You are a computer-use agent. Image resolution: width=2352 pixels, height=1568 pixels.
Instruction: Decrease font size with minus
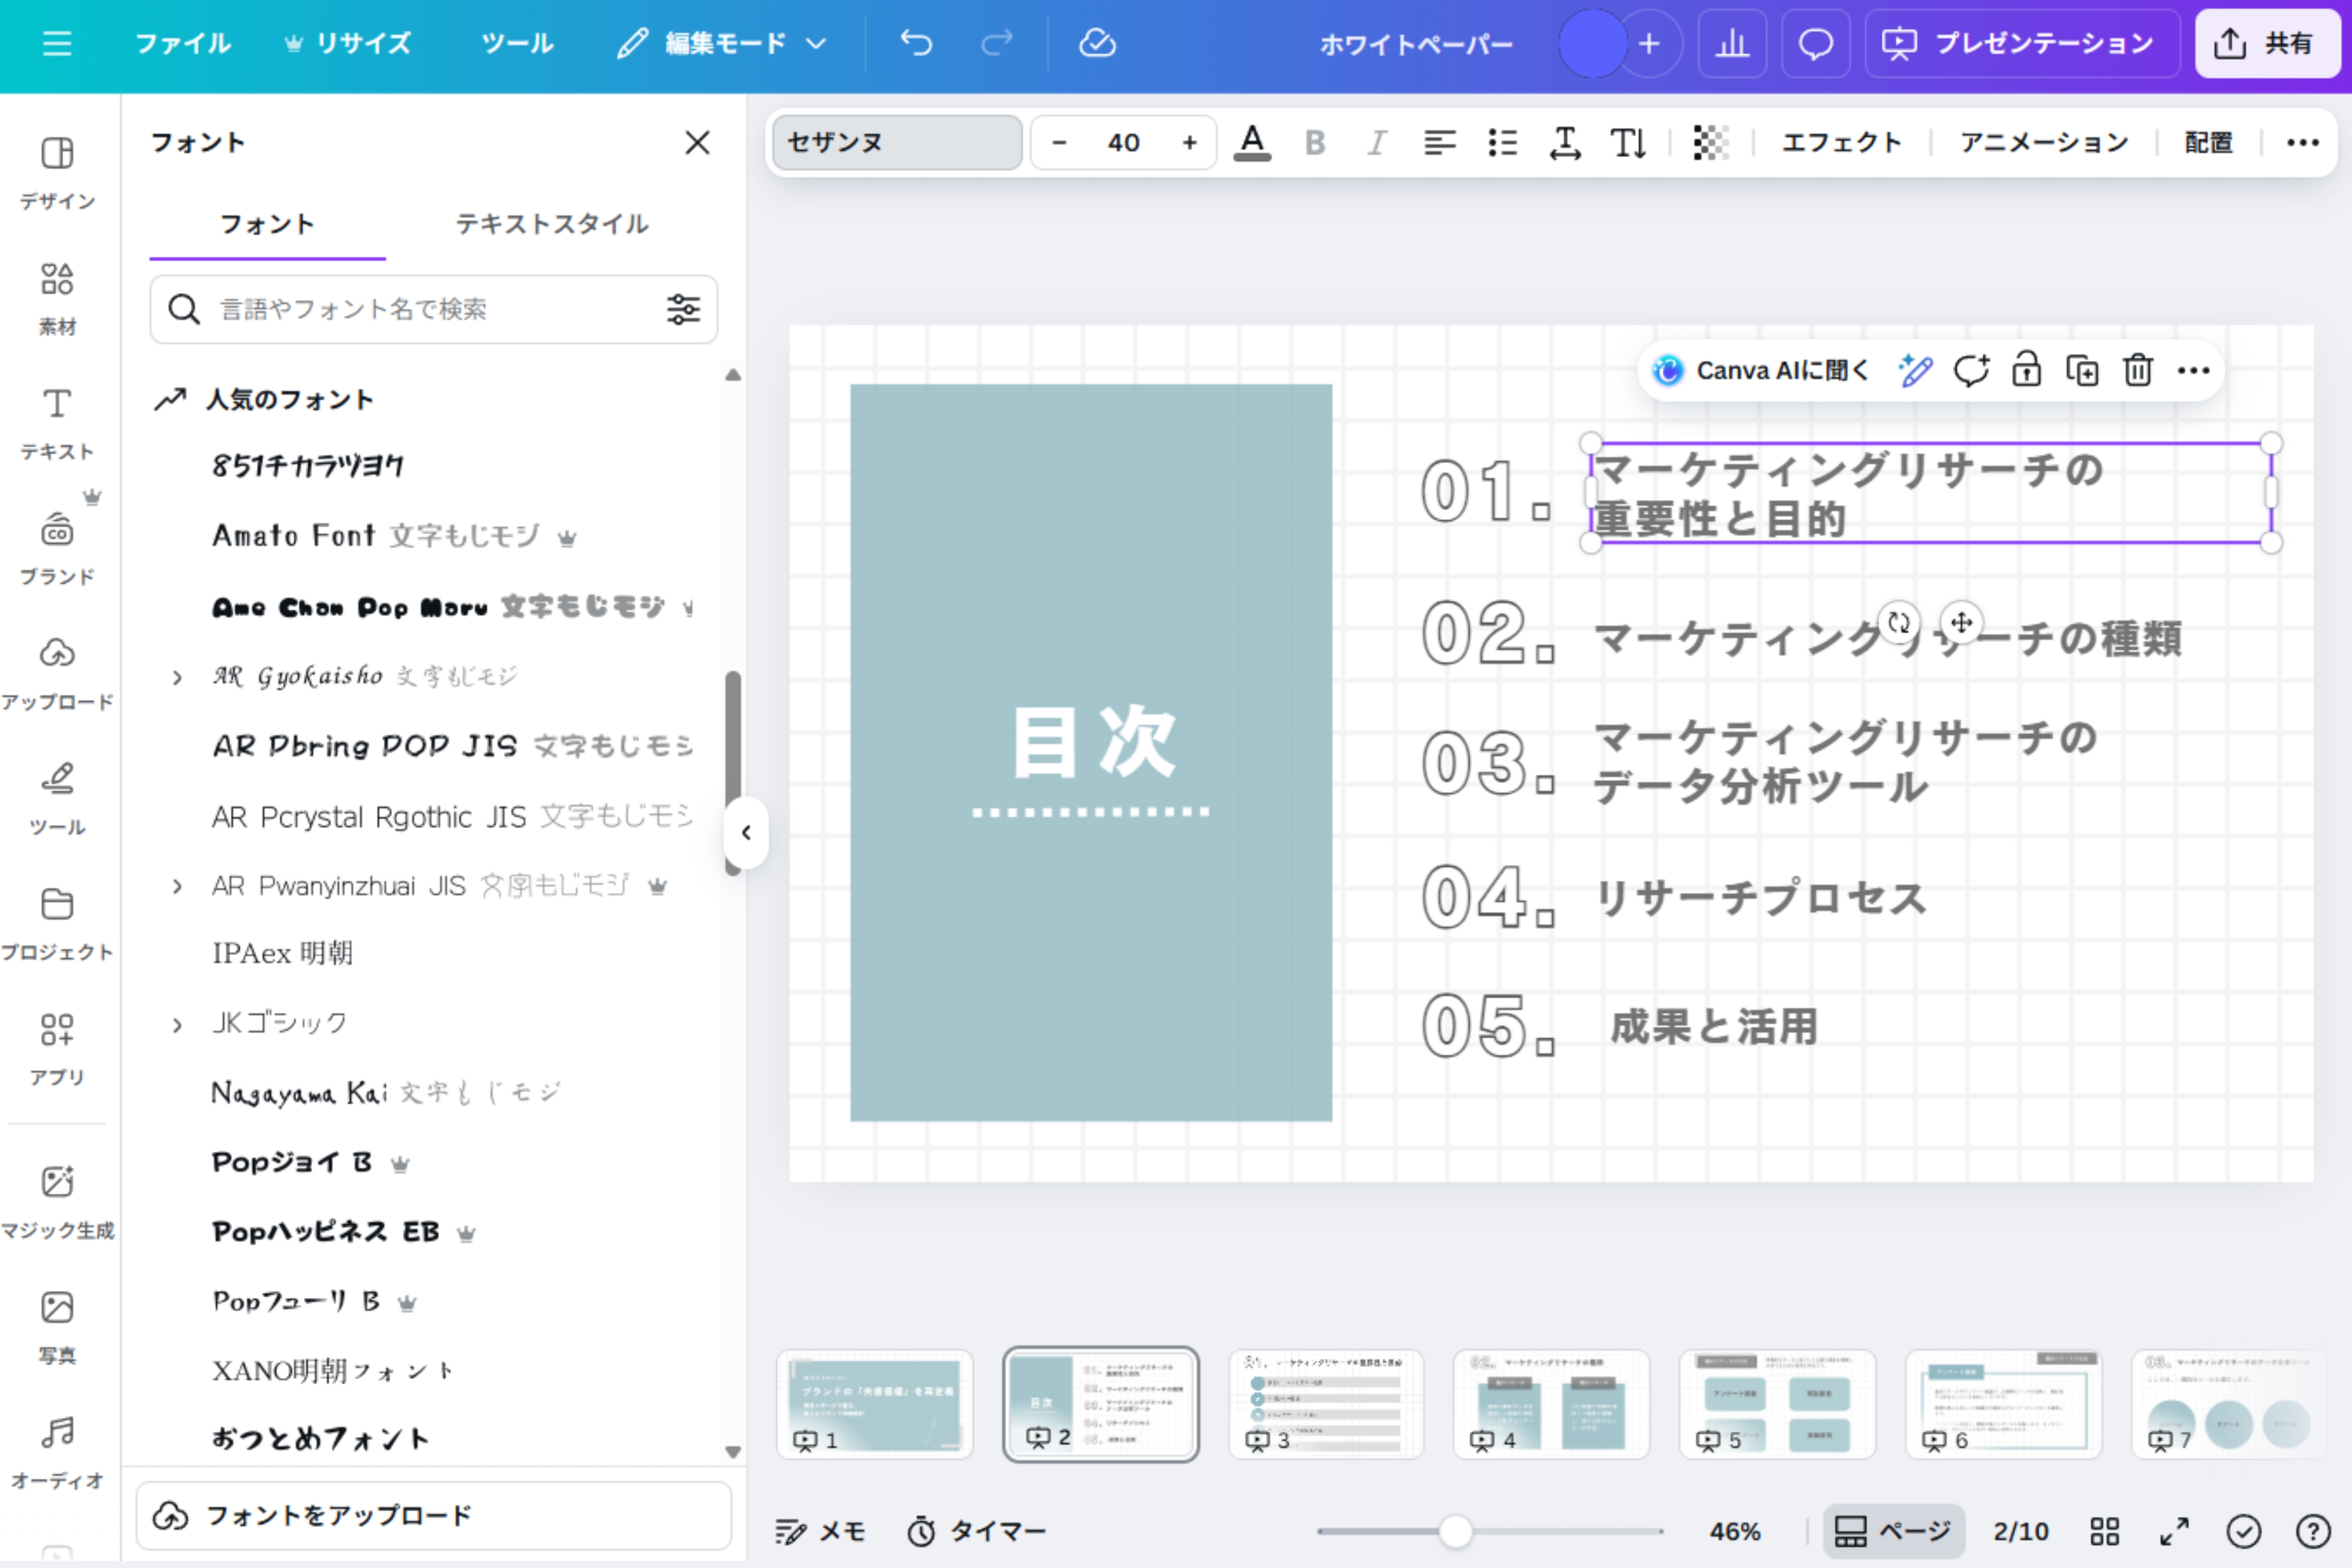[x=1059, y=143]
